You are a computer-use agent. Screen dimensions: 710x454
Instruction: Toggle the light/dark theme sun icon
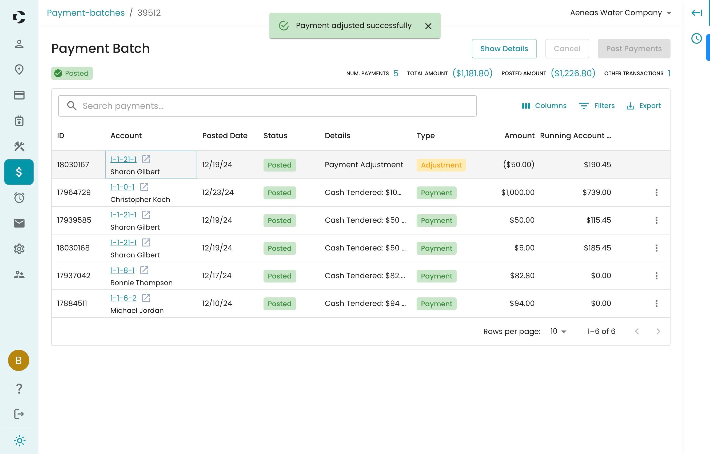(19, 441)
